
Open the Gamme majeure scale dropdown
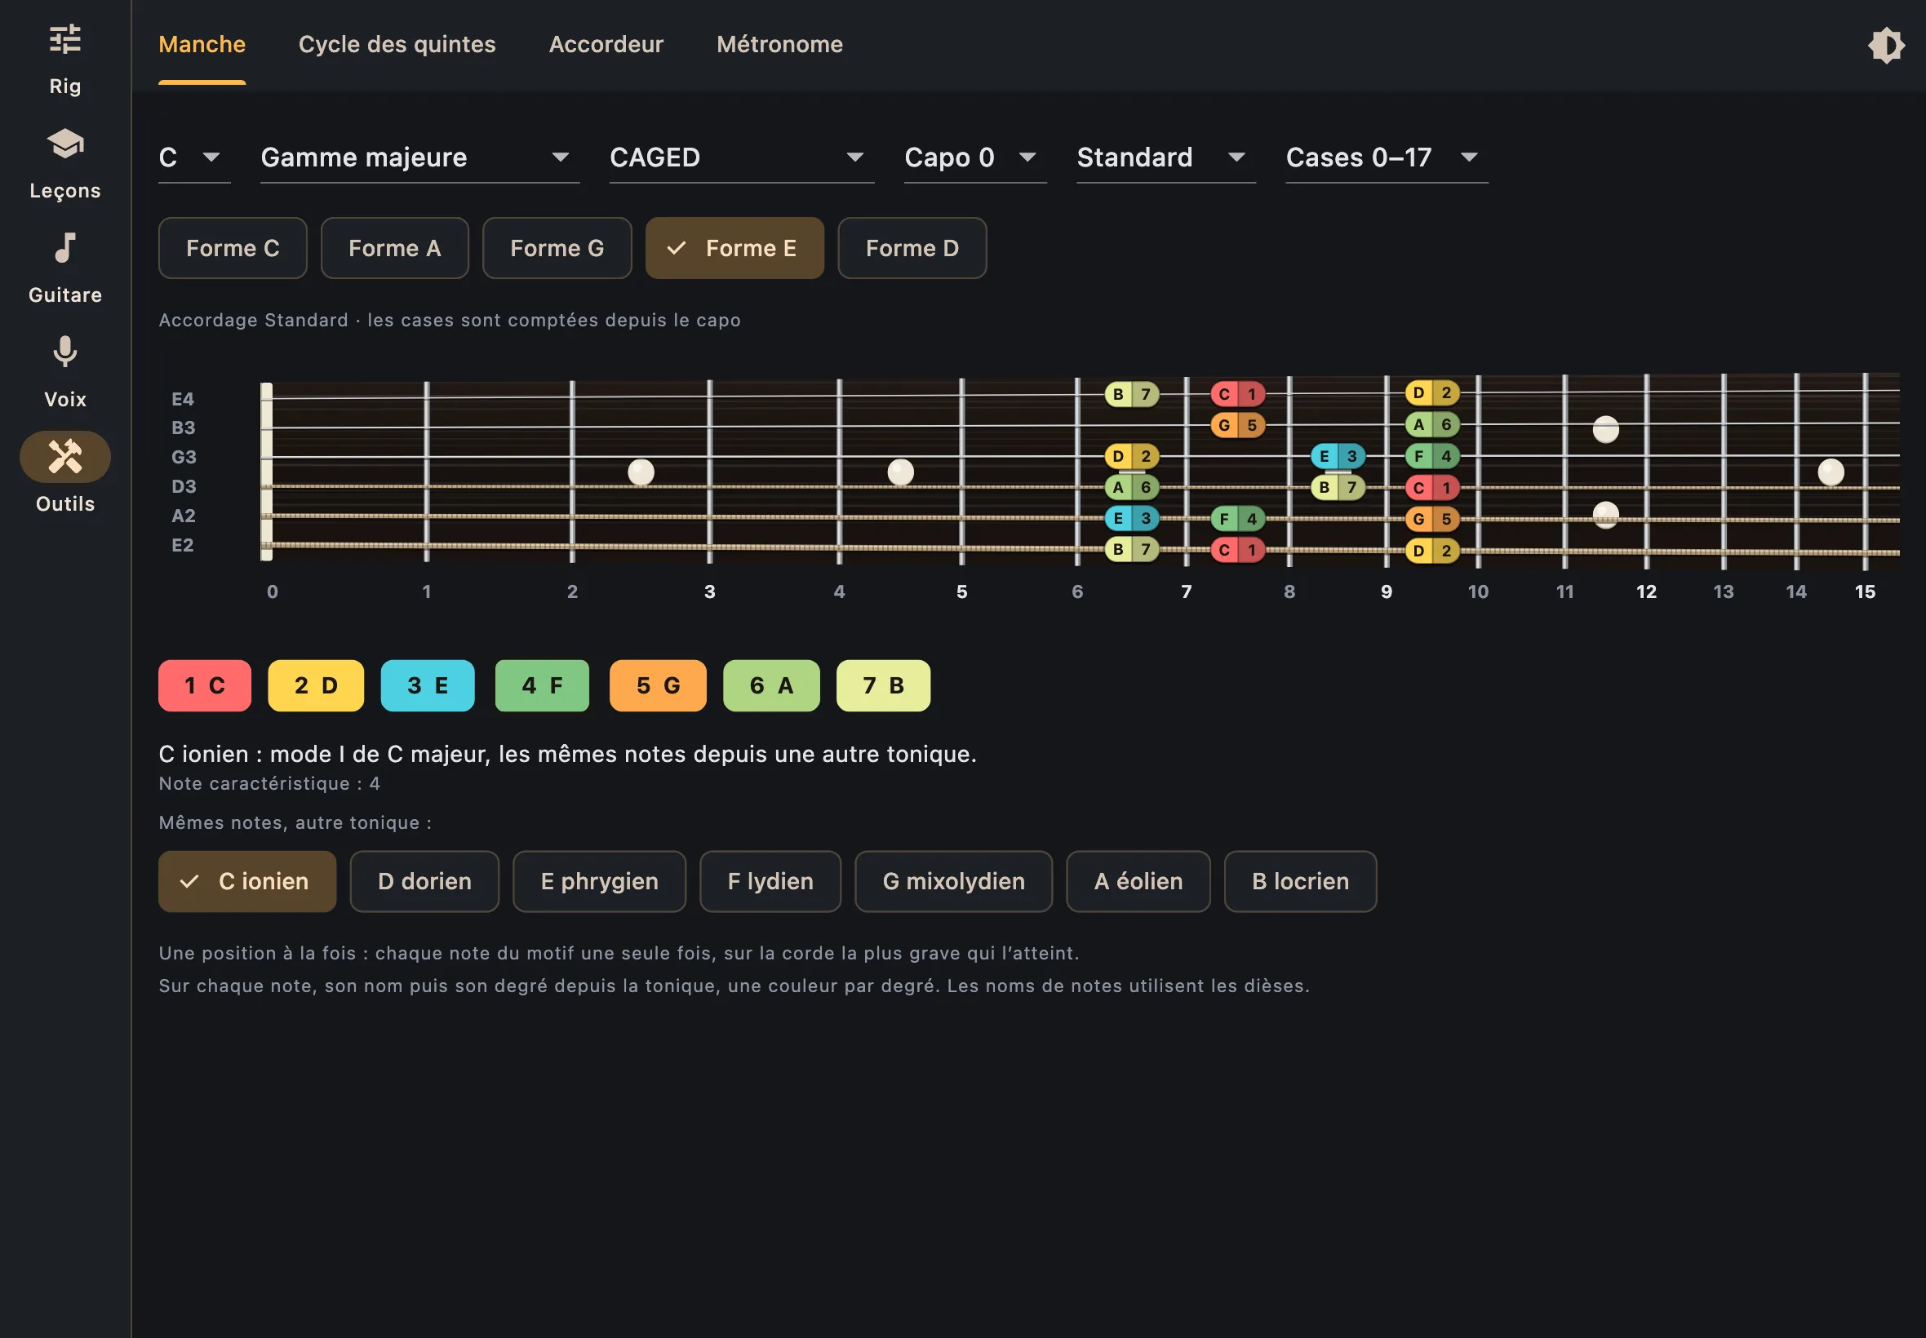tap(420, 157)
